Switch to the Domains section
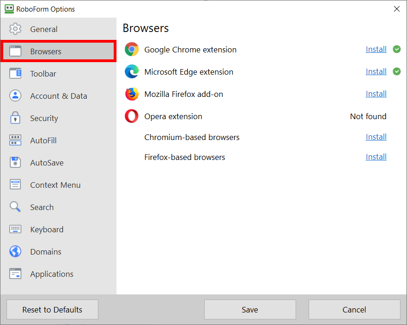407x325 pixels. pyautogui.click(x=58, y=252)
